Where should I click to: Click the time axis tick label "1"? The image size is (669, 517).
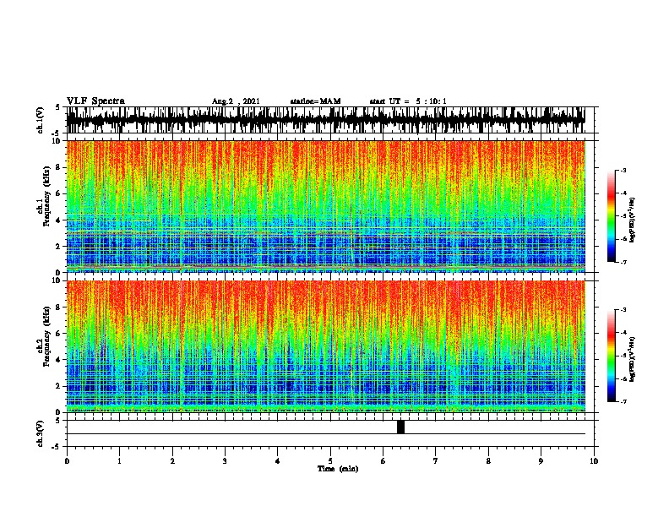tap(119, 460)
